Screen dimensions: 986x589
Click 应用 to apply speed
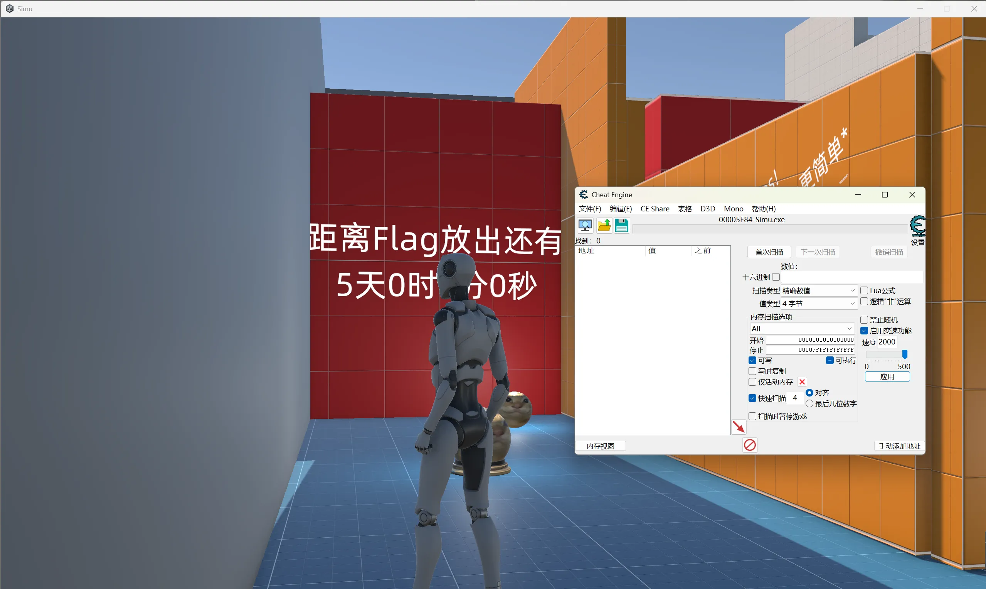click(887, 376)
